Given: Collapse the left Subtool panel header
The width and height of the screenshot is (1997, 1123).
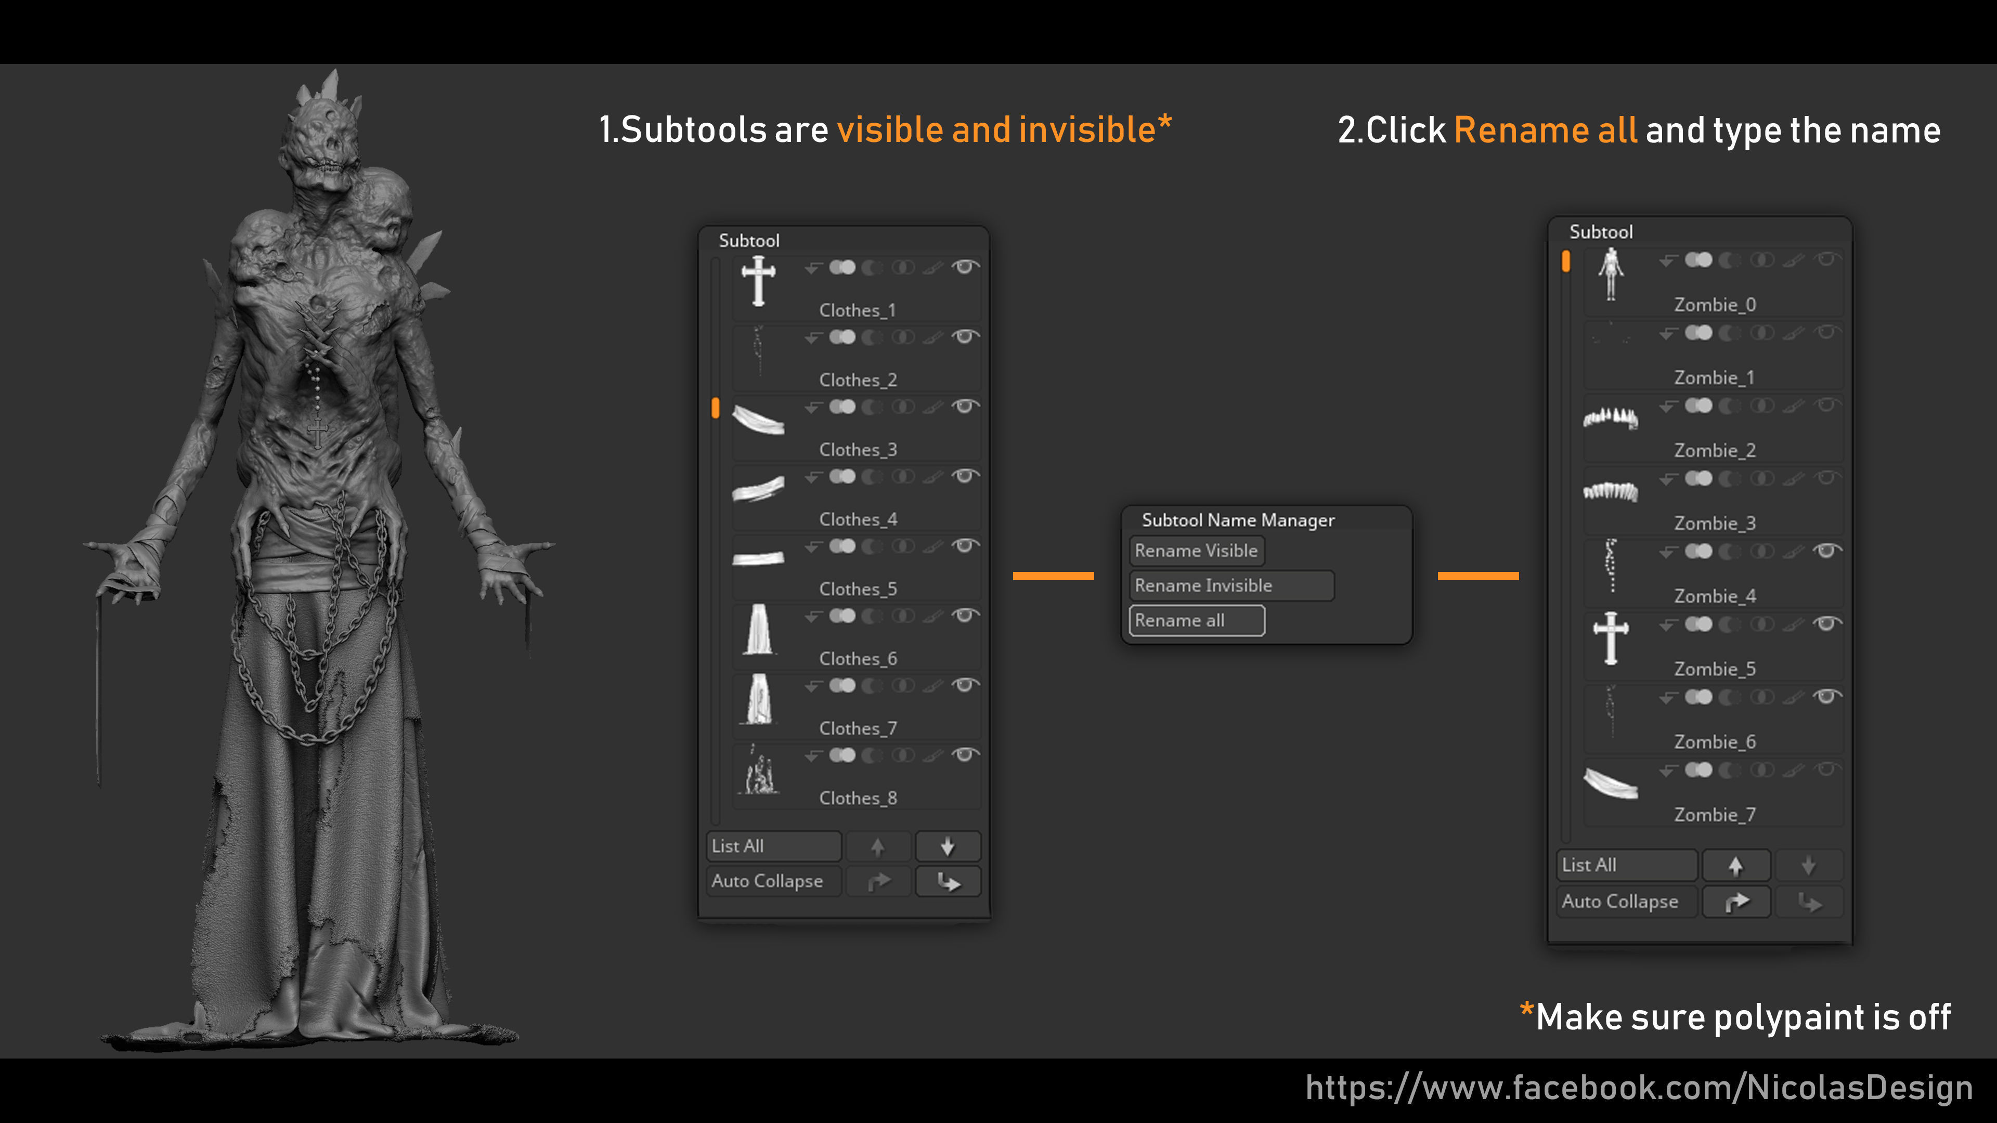Looking at the screenshot, I should 749,240.
